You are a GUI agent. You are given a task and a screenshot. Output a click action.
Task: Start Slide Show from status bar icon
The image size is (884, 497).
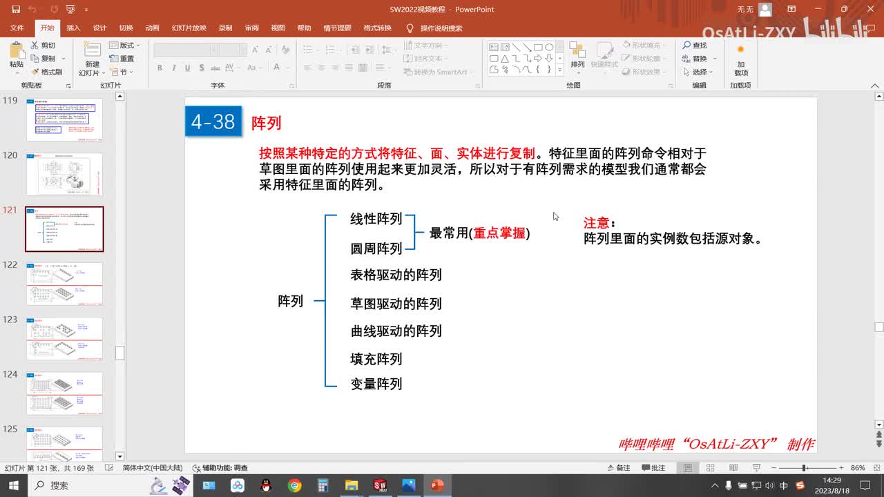pyautogui.click(x=756, y=468)
